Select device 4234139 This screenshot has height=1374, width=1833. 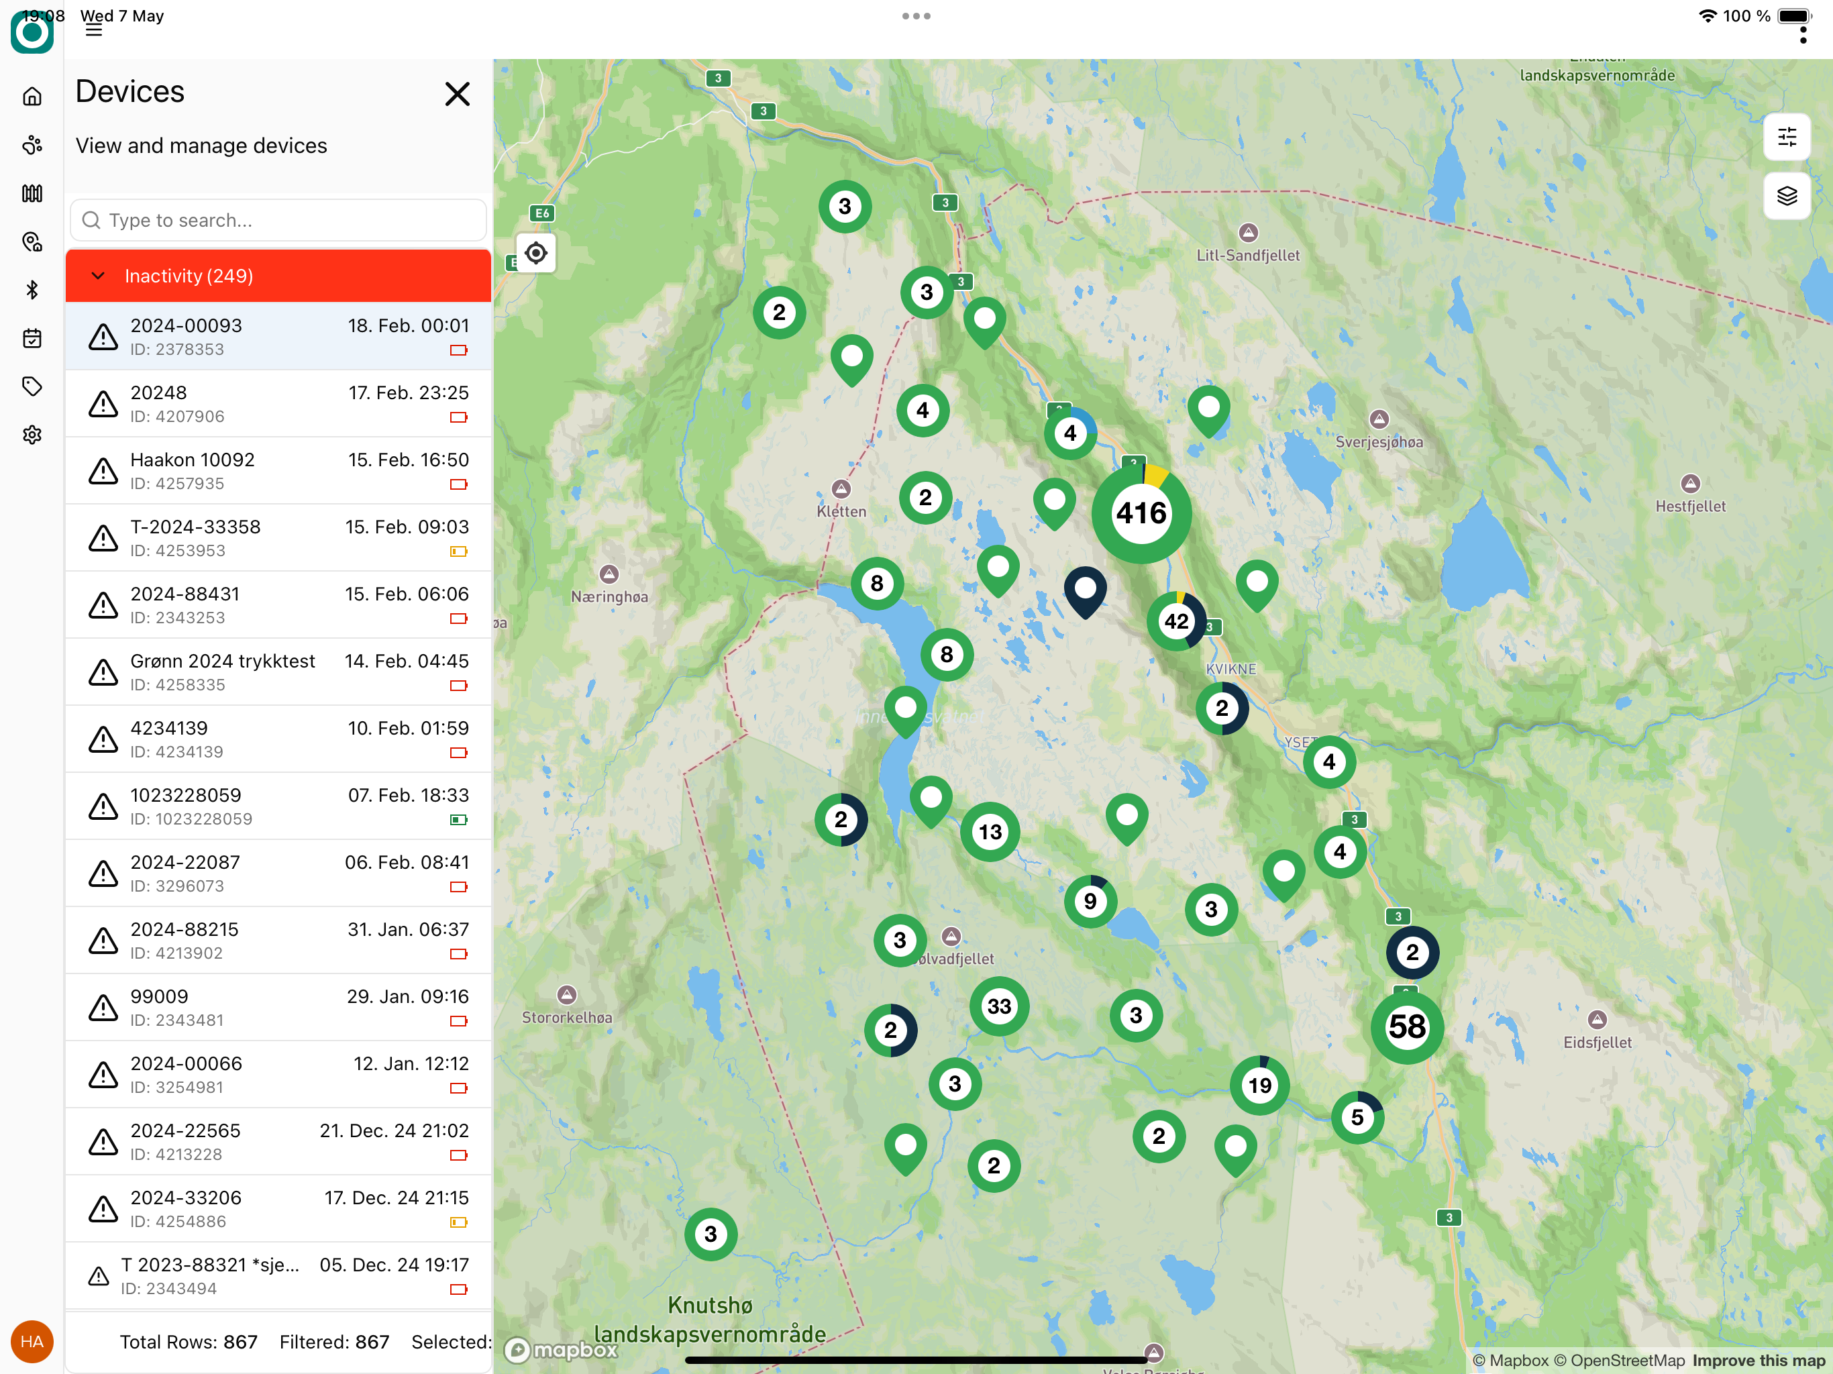point(278,739)
